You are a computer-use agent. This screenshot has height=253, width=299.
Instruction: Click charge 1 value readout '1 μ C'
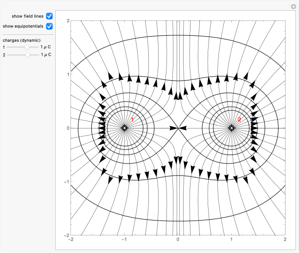tap(45, 47)
